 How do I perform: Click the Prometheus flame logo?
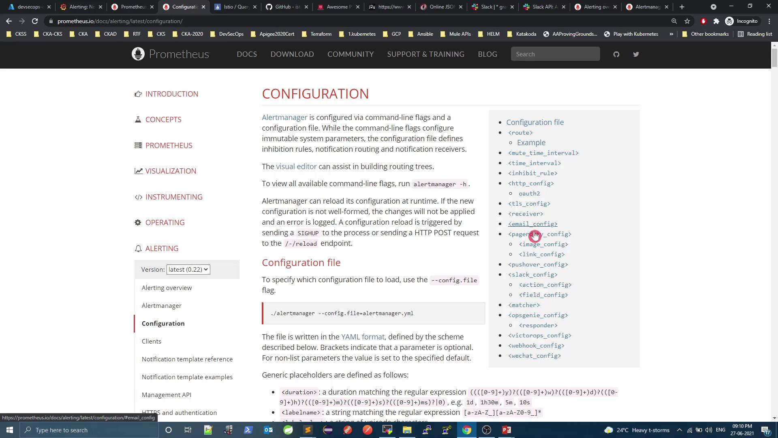pos(138,54)
